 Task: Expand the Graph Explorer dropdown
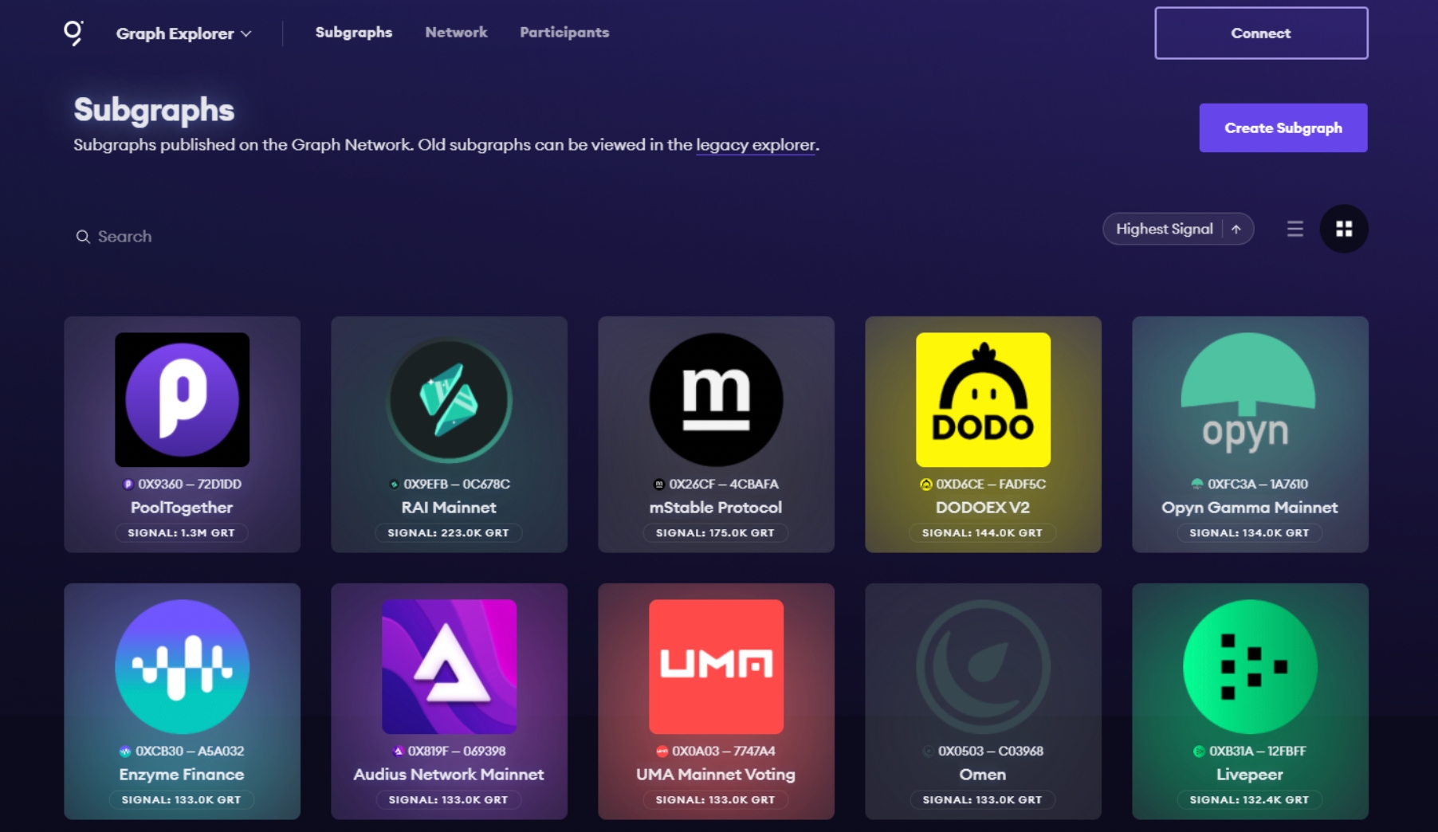[183, 33]
